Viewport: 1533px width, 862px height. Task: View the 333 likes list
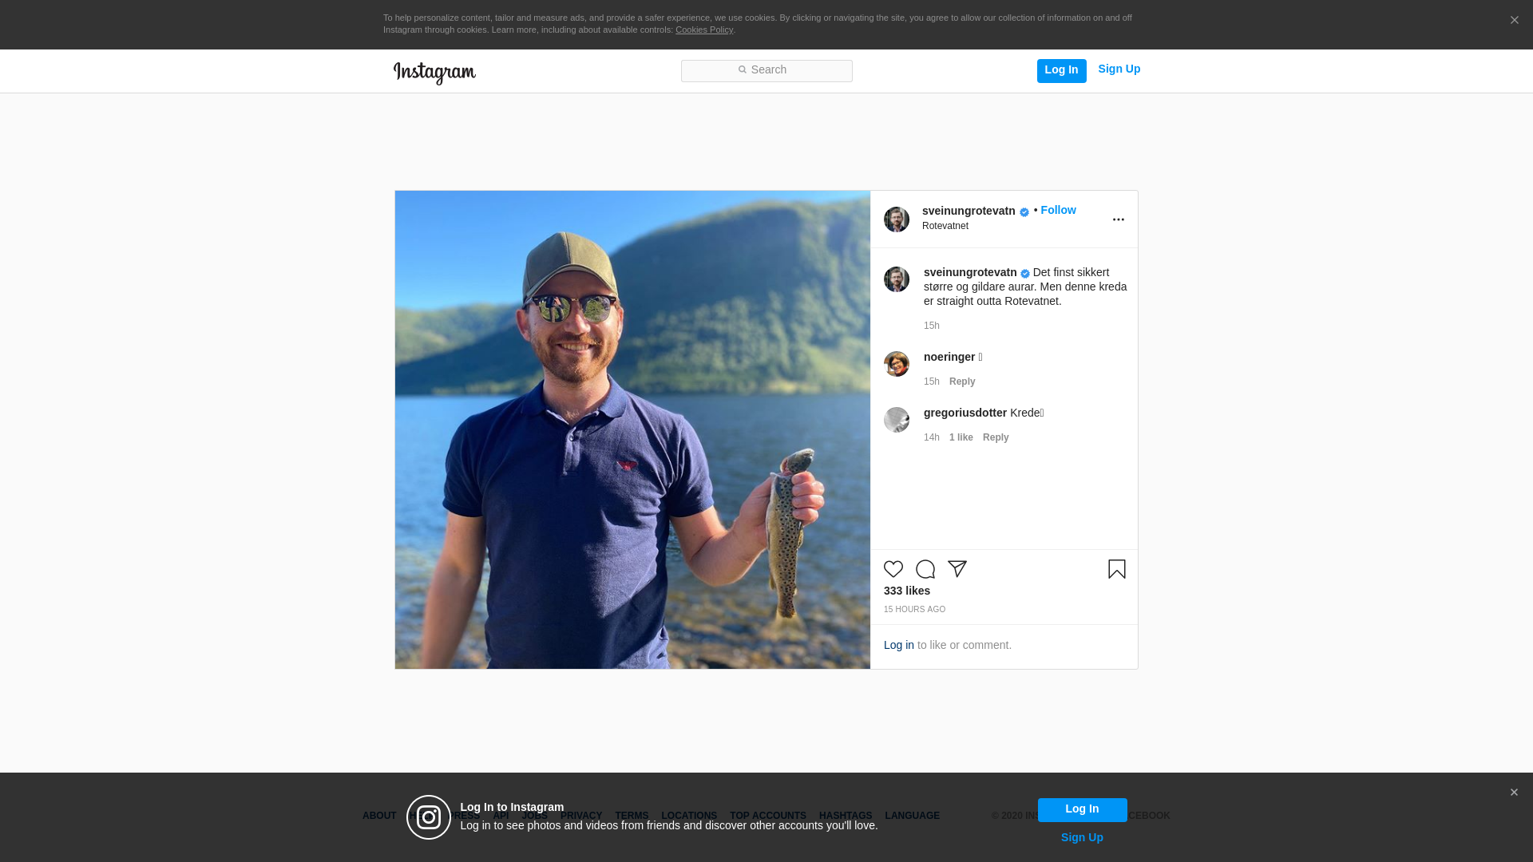click(x=907, y=591)
